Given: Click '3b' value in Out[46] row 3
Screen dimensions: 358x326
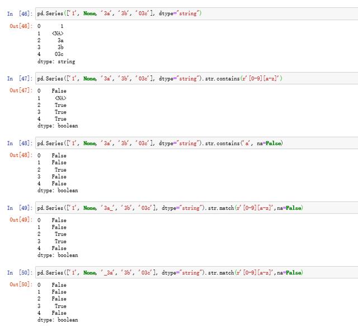Looking at the screenshot, I should coord(60,48).
